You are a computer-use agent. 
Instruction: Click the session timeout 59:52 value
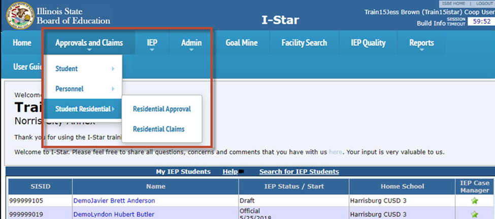(480, 21)
